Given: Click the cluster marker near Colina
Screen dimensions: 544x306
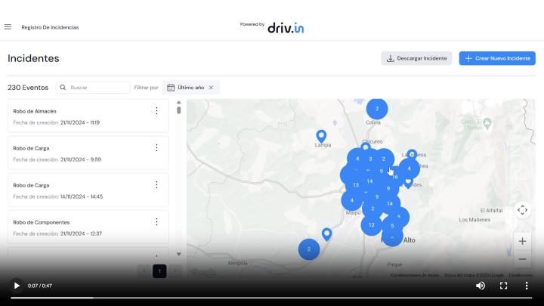Looking at the screenshot, I should [x=377, y=109].
